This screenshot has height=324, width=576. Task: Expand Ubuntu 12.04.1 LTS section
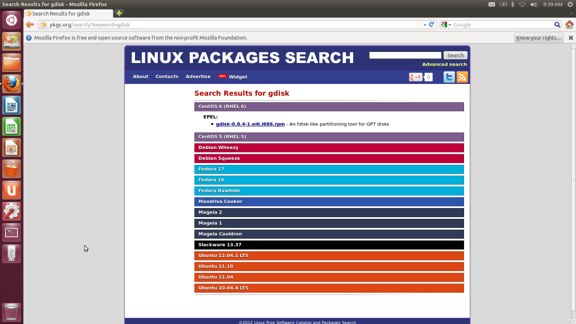329,256
